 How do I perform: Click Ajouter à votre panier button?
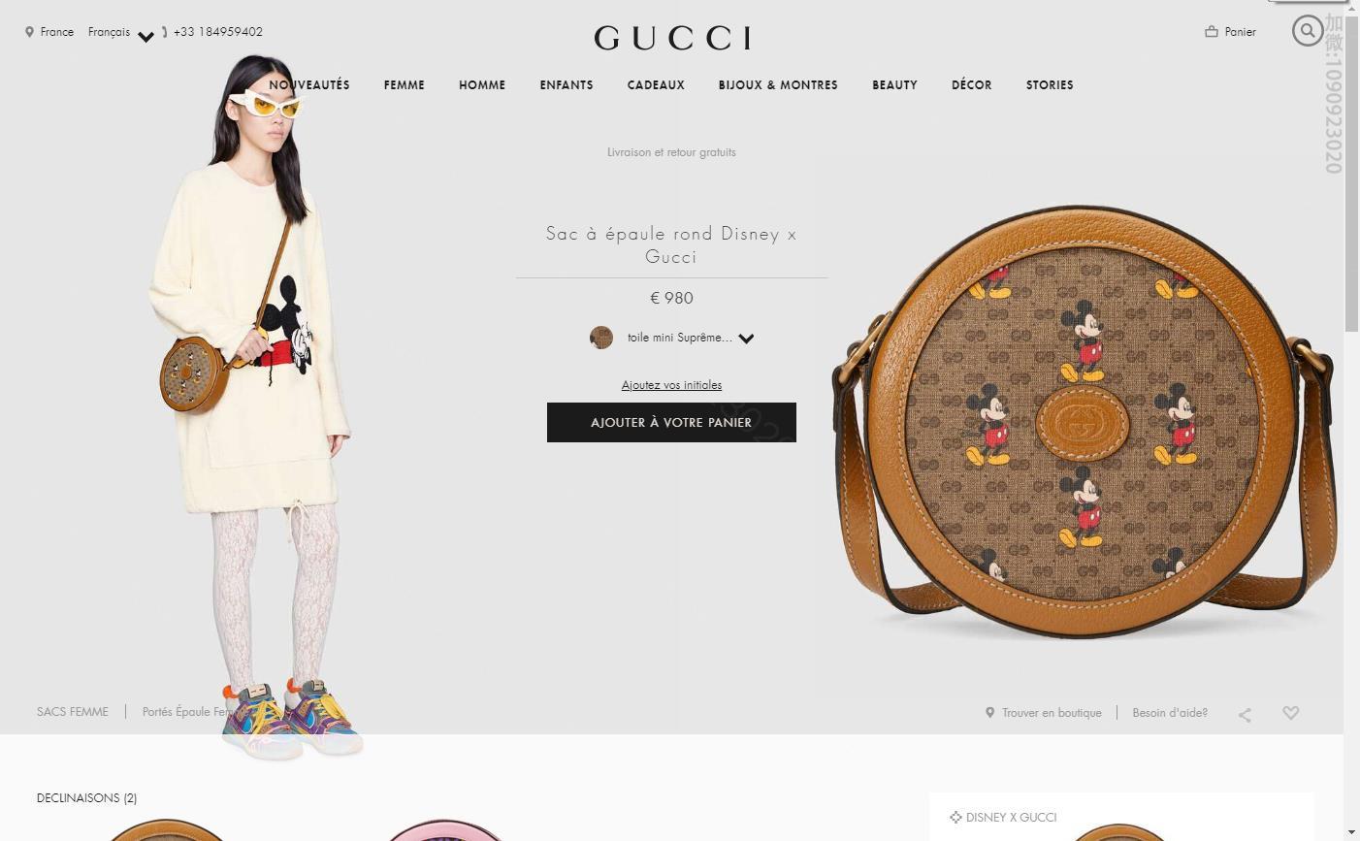(x=671, y=423)
